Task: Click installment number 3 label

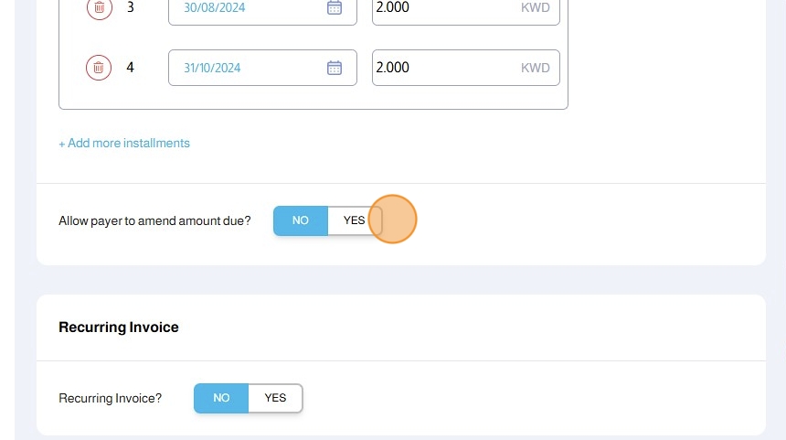Action: click(x=130, y=7)
